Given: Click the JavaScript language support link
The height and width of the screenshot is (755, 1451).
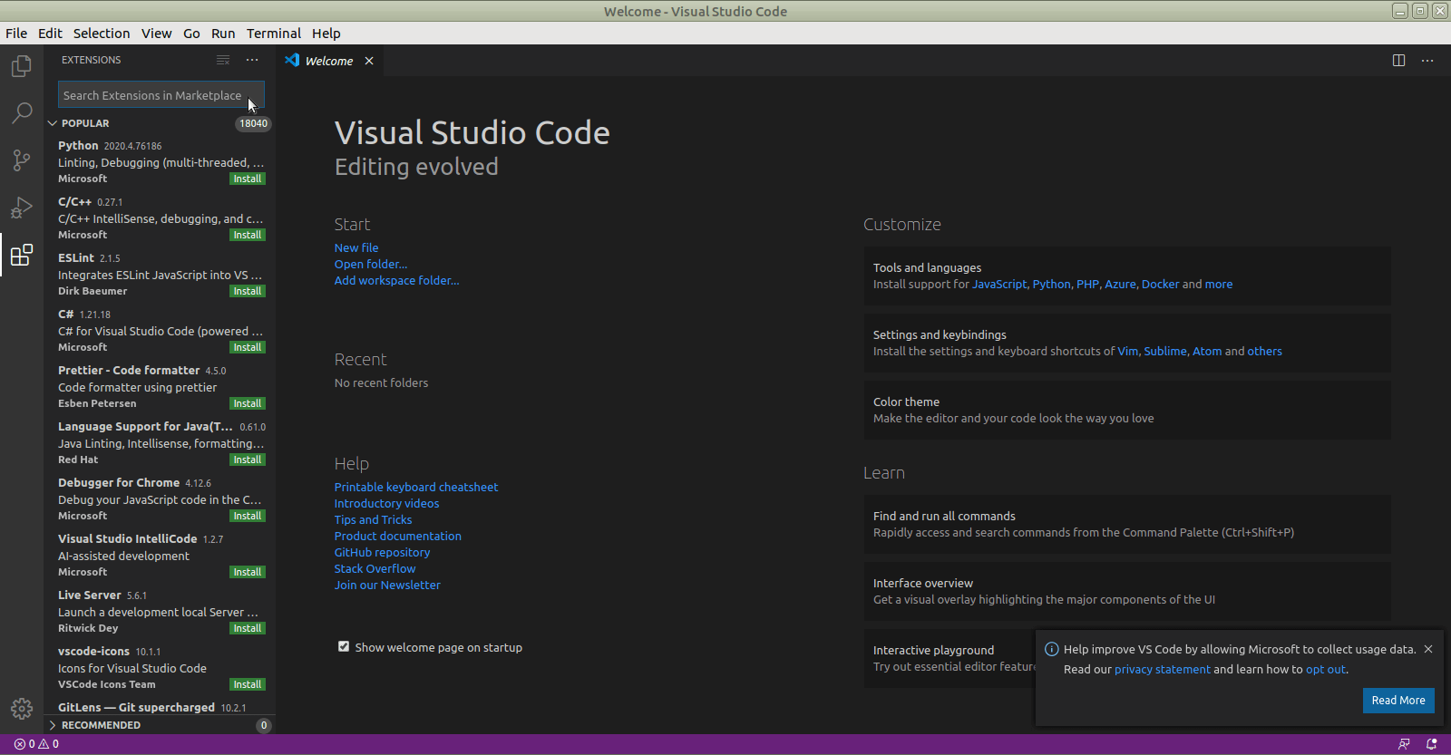Looking at the screenshot, I should [x=999, y=284].
